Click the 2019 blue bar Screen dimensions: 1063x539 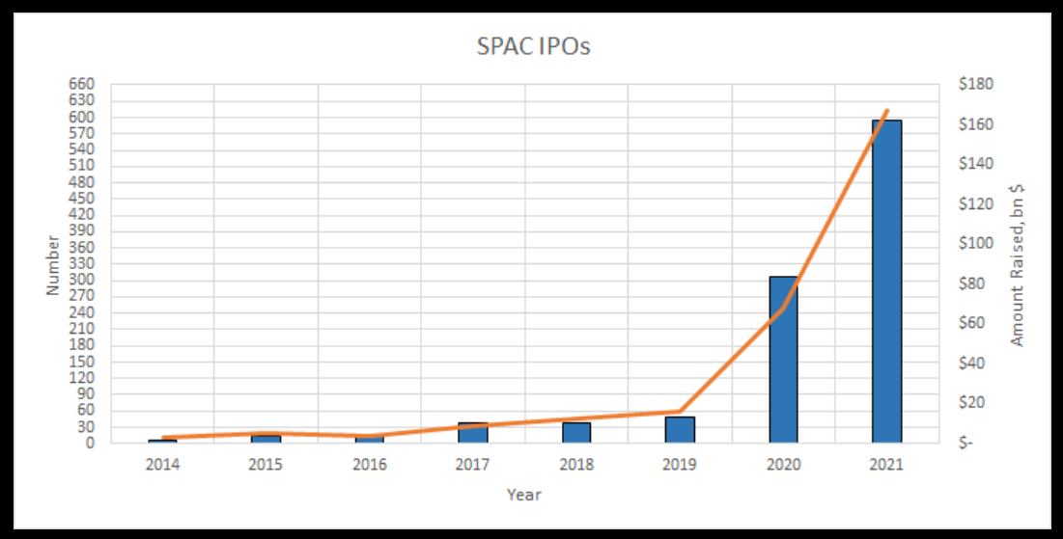click(x=680, y=430)
